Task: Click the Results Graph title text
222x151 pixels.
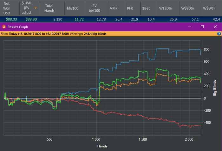Action: [18, 27]
